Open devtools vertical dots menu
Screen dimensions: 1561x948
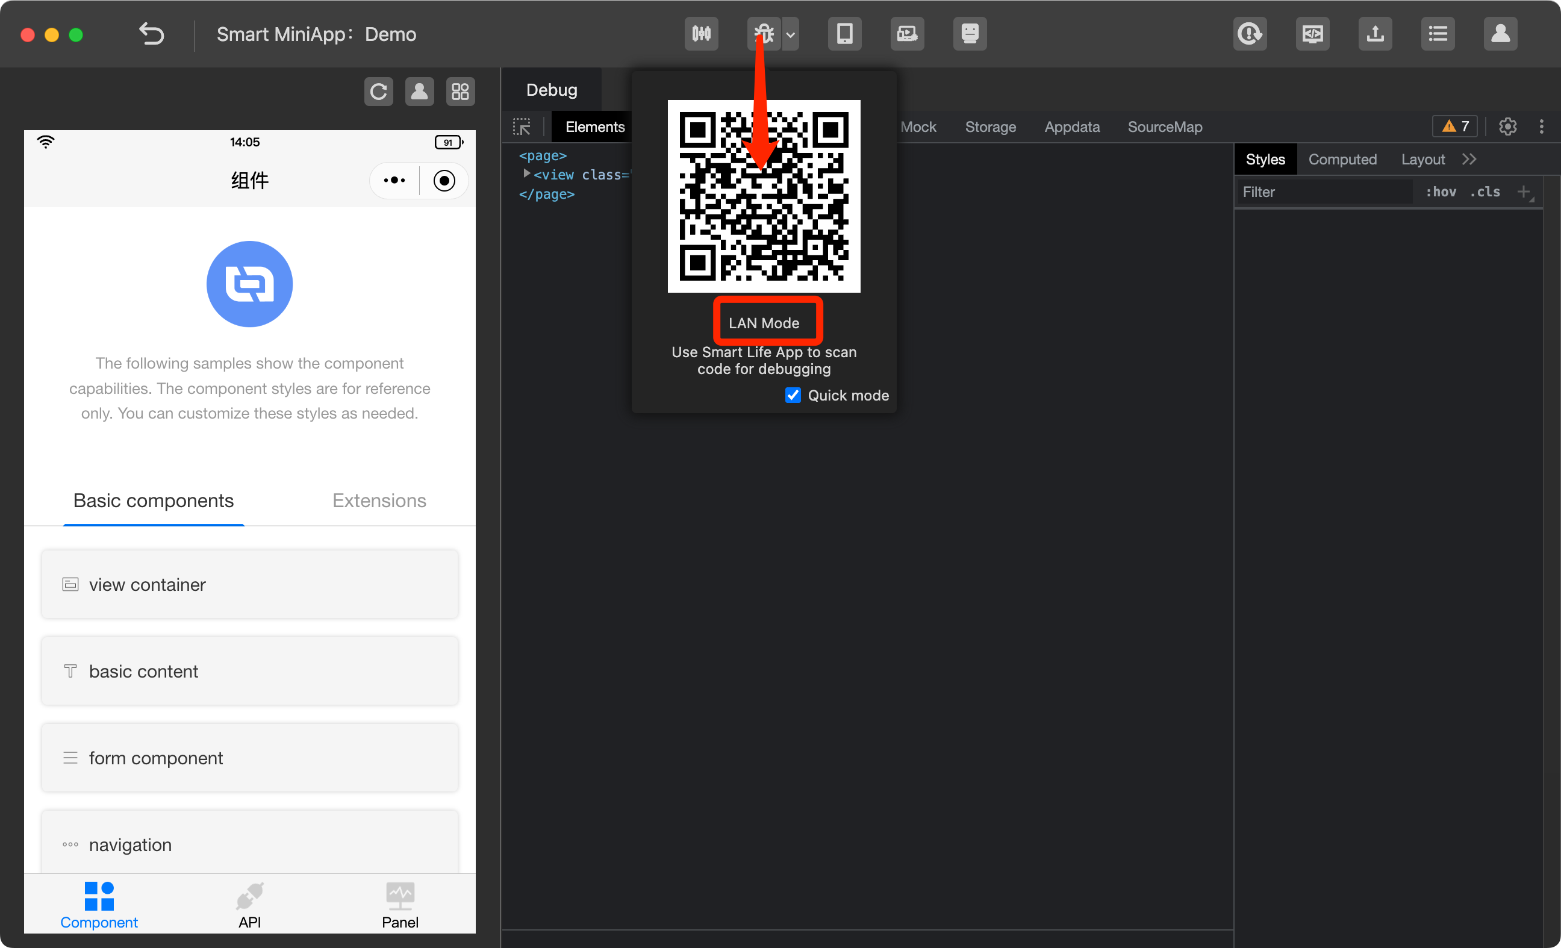pos(1541,126)
